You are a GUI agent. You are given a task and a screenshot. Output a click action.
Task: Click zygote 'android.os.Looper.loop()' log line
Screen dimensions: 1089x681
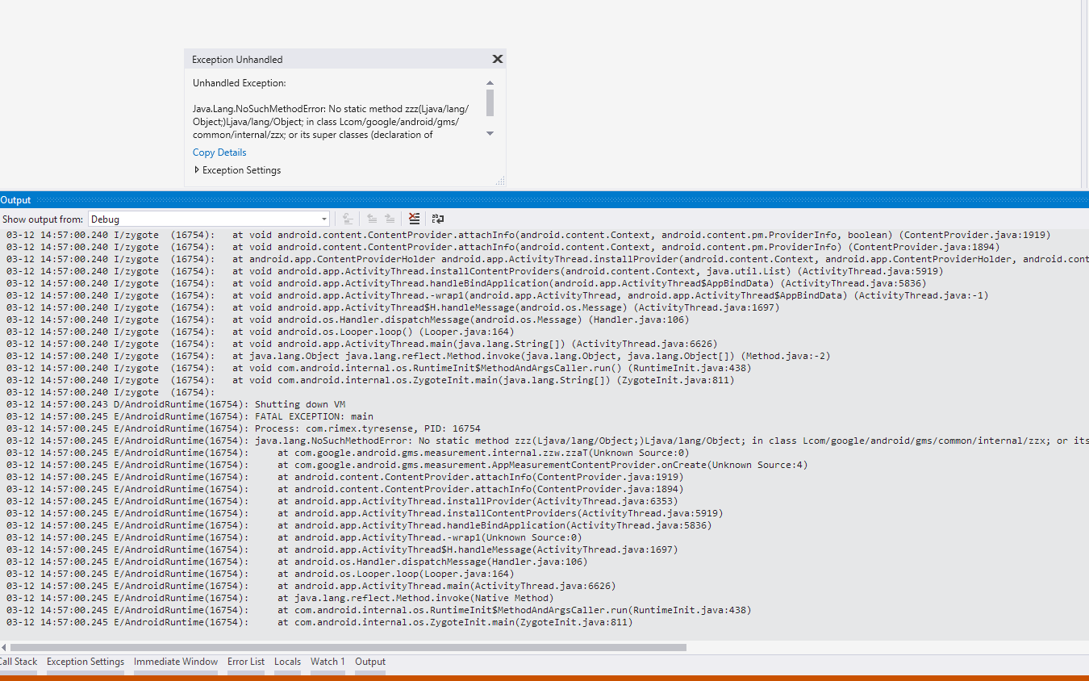click(260, 332)
